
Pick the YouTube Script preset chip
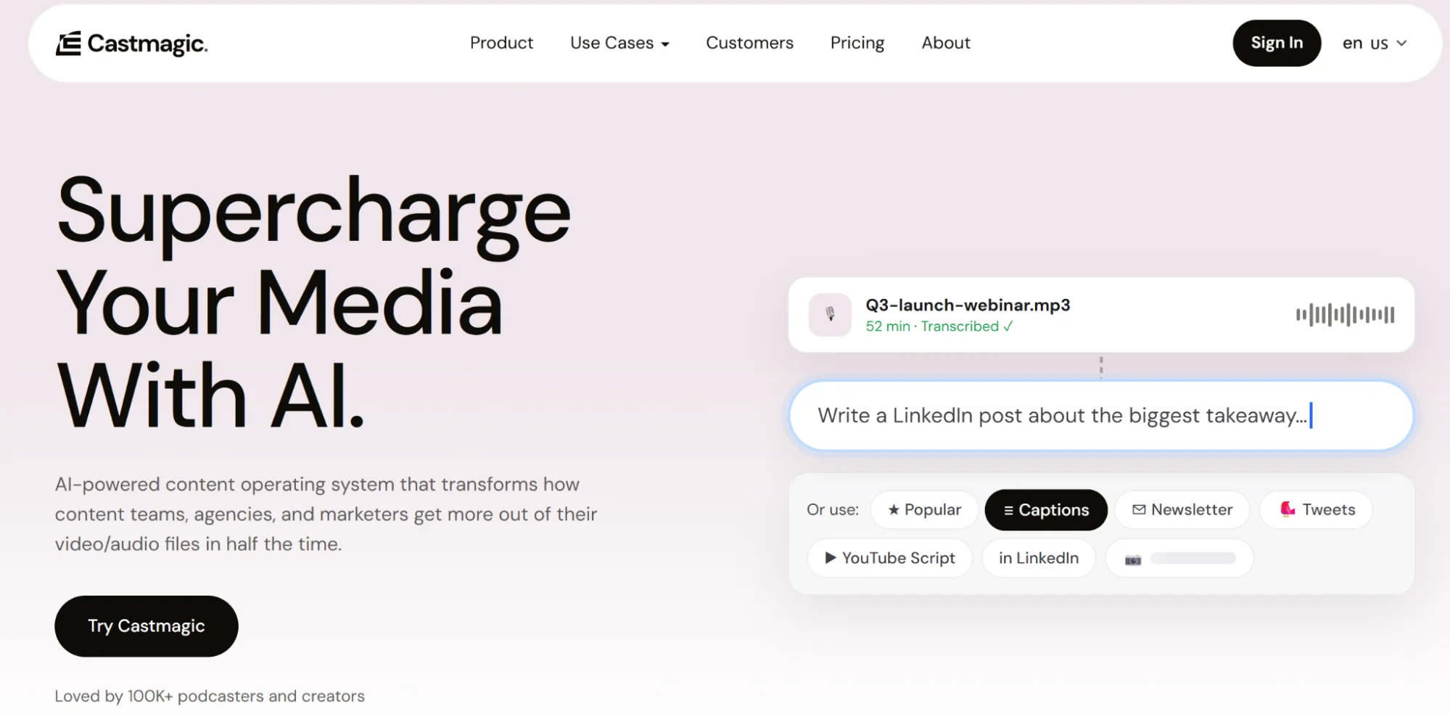(889, 558)
